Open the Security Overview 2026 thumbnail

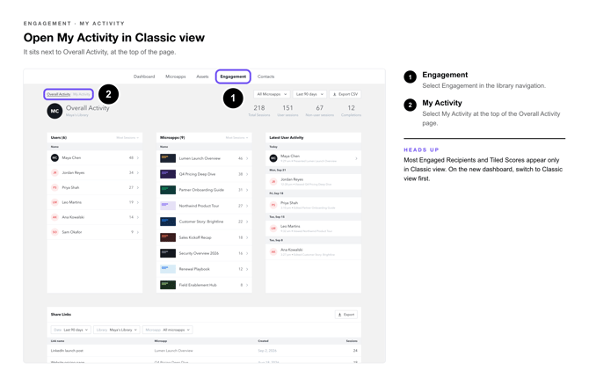(168, 253)
